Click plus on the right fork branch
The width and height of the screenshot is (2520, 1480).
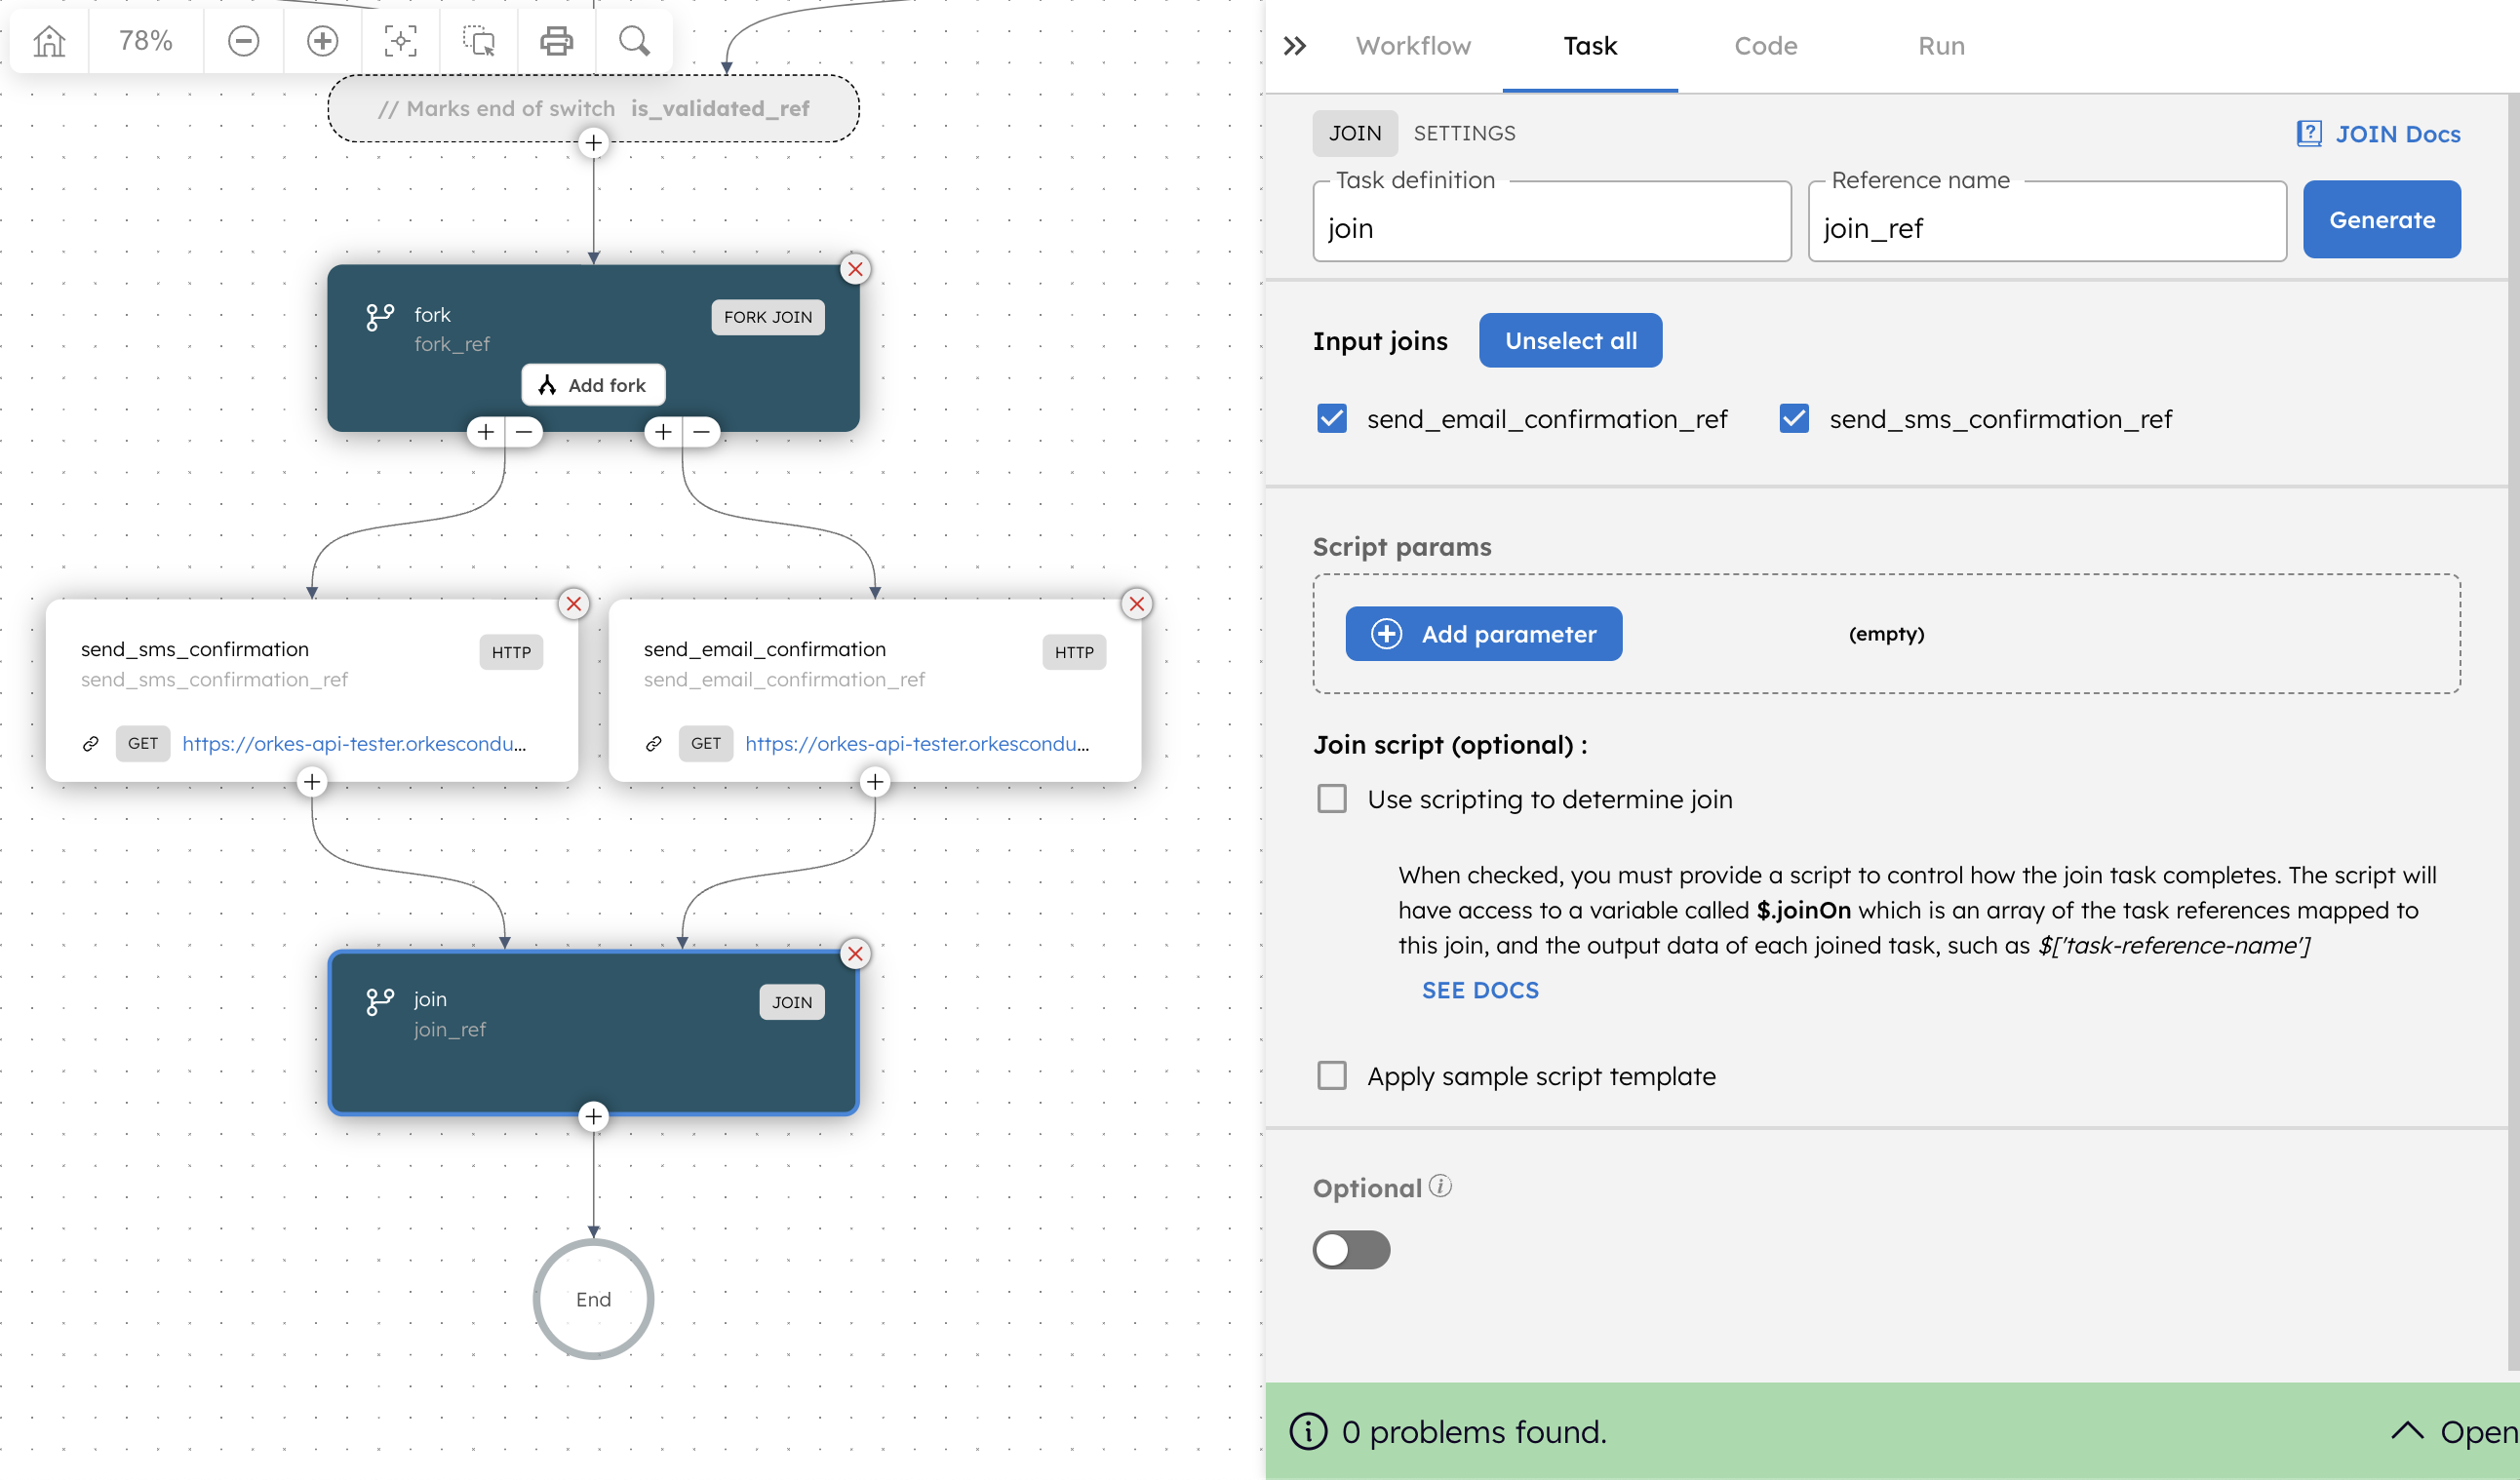[663, 432]
